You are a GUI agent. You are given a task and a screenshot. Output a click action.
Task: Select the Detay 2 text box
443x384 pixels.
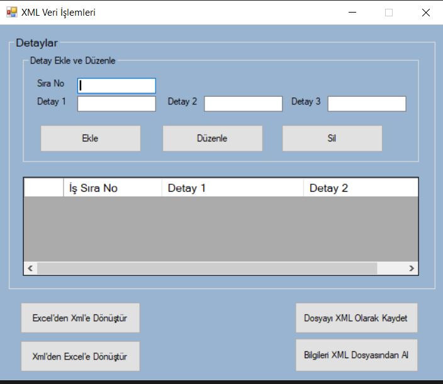[244, 104]
